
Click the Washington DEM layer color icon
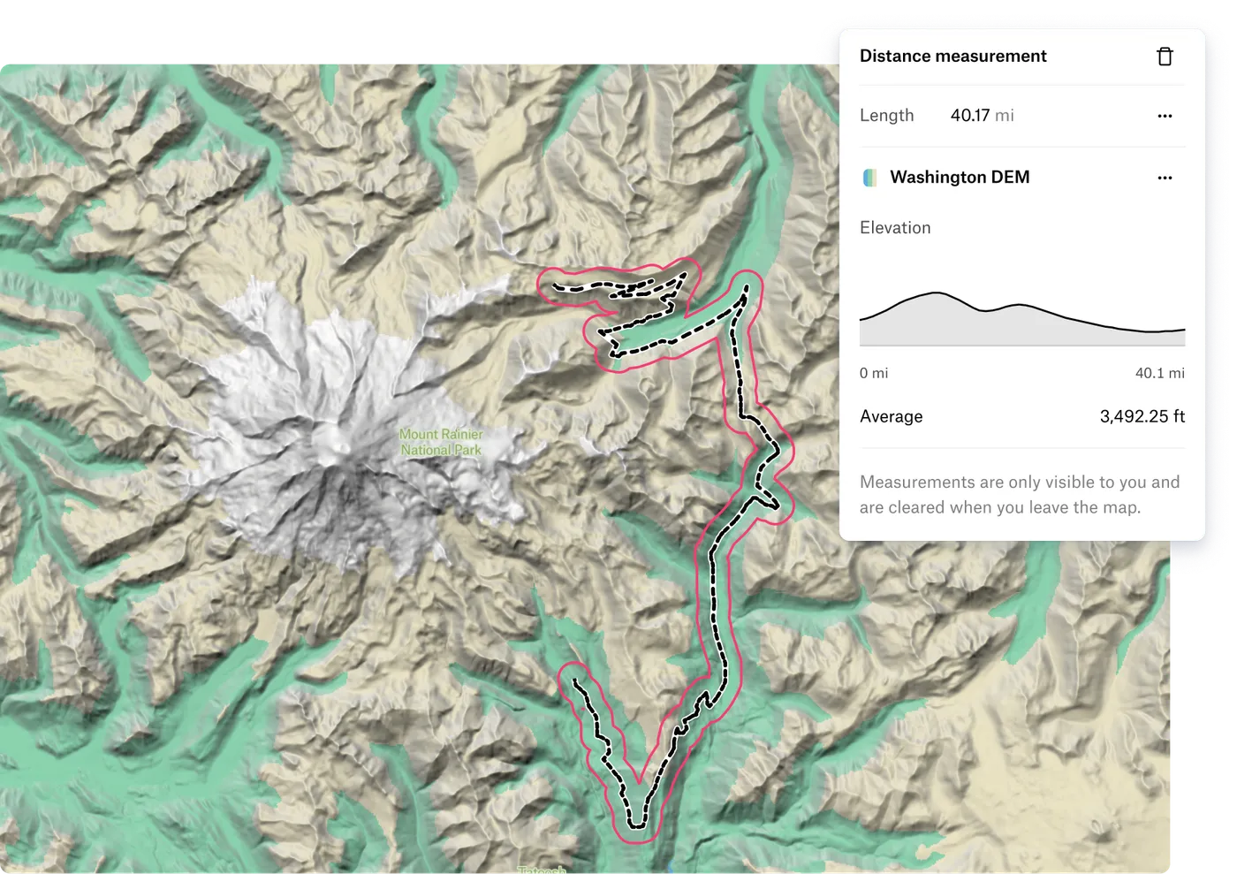click(869, 178)
